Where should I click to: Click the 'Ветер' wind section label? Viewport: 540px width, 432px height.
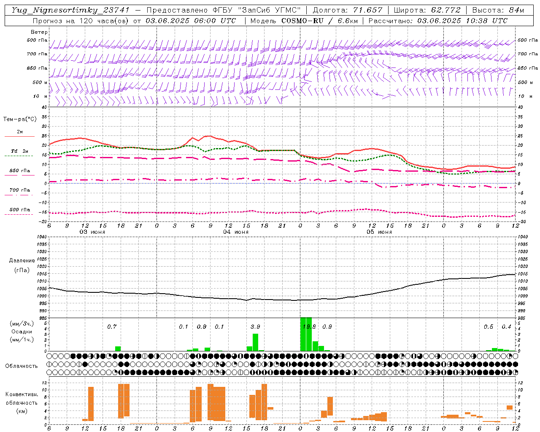39,32
